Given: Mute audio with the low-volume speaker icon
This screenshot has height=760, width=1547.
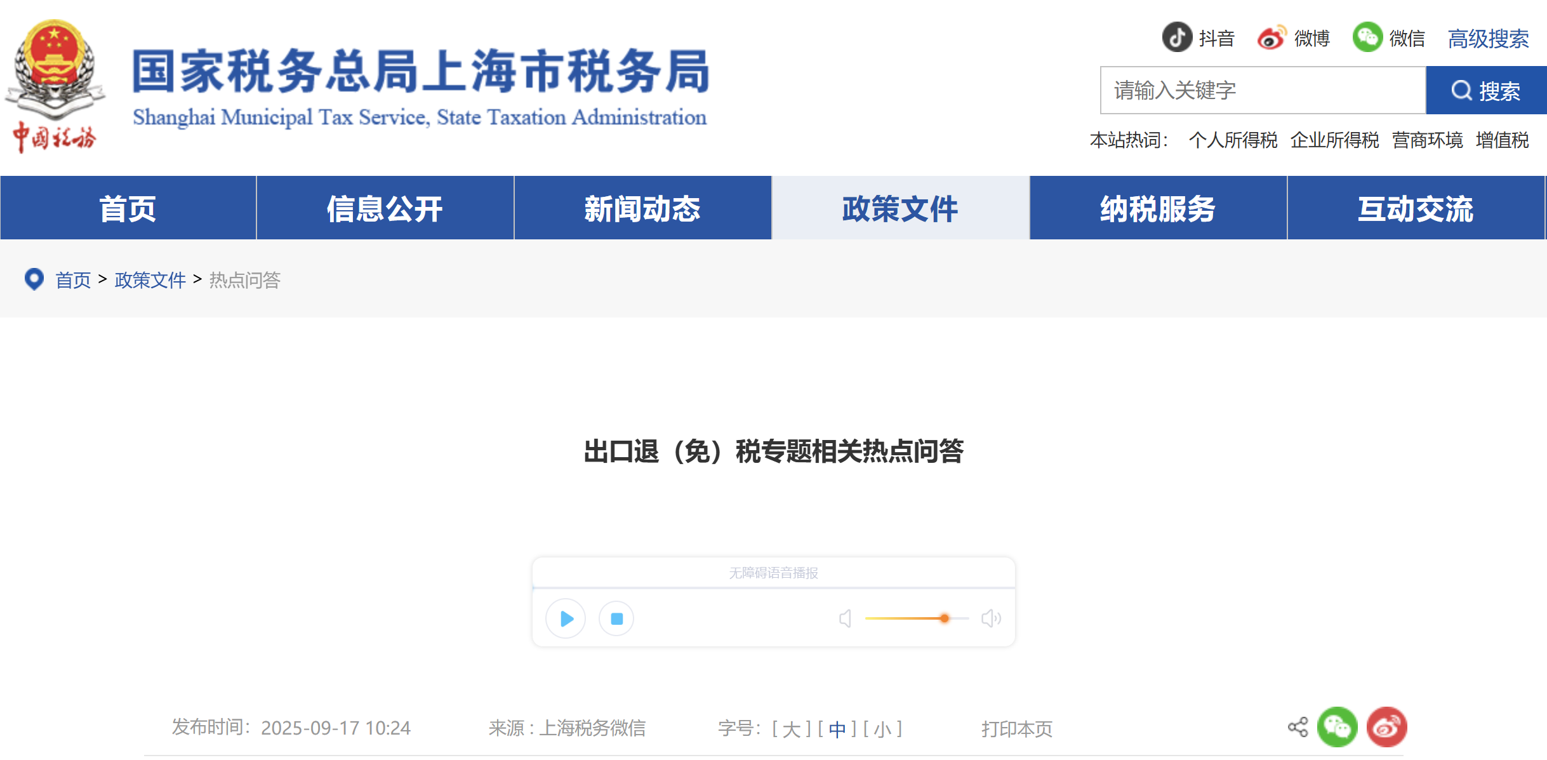Looking at the screenshot, I should click(x=844, y=618).
